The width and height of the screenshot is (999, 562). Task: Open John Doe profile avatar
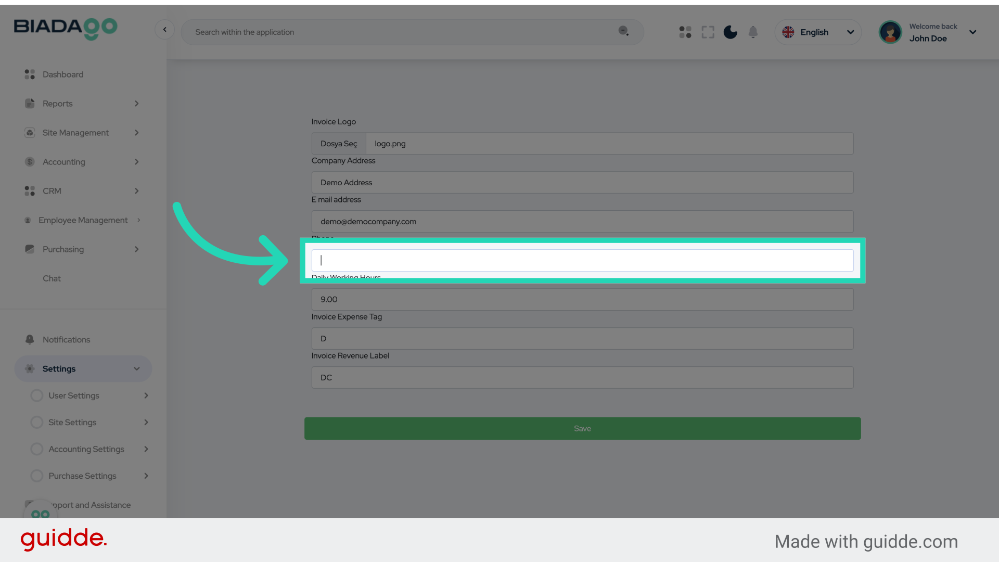coord(890,32)
